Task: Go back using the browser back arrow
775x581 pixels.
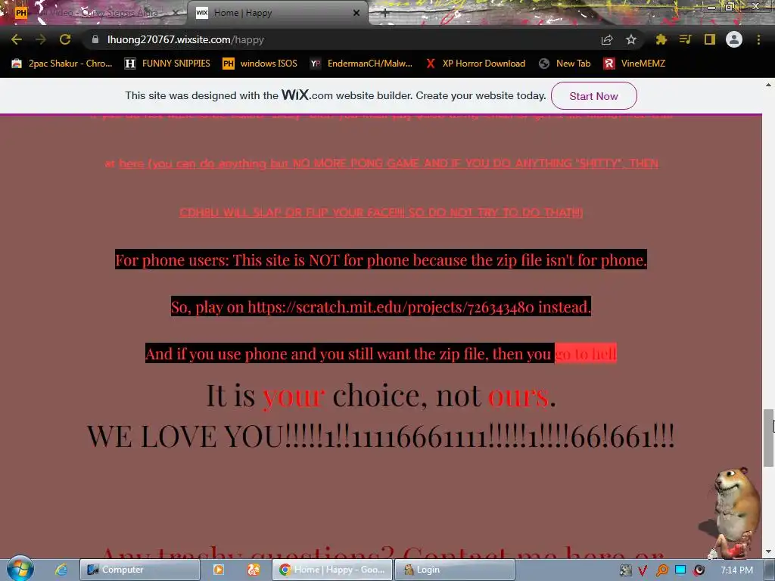Action: pos(17,39)
